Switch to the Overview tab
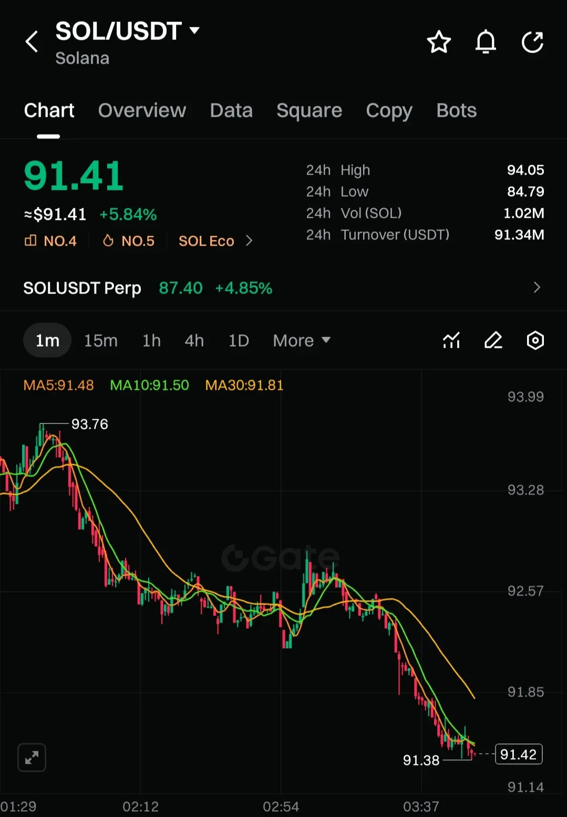The image size is (567, 817). click(142, 110)
